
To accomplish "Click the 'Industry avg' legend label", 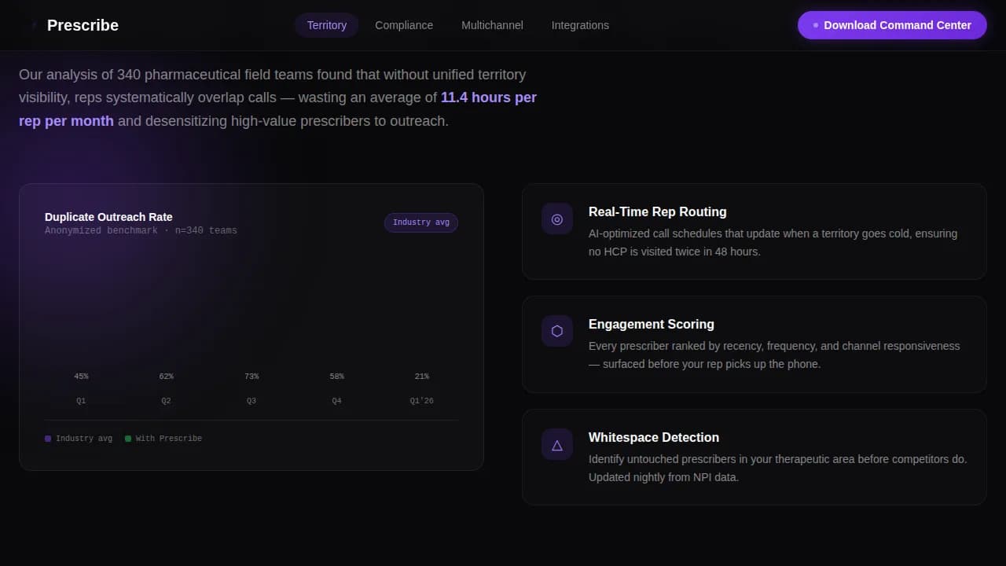I will pos(84,439).
